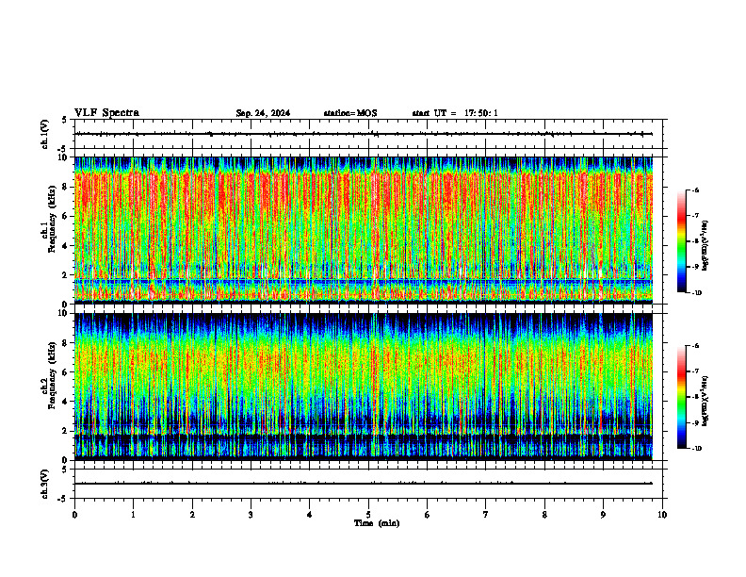The width and height of the screenshot is (746, 577).
Task: Click time axis tick label "5"
Action: pyautogui.click(x=368, y=515)
